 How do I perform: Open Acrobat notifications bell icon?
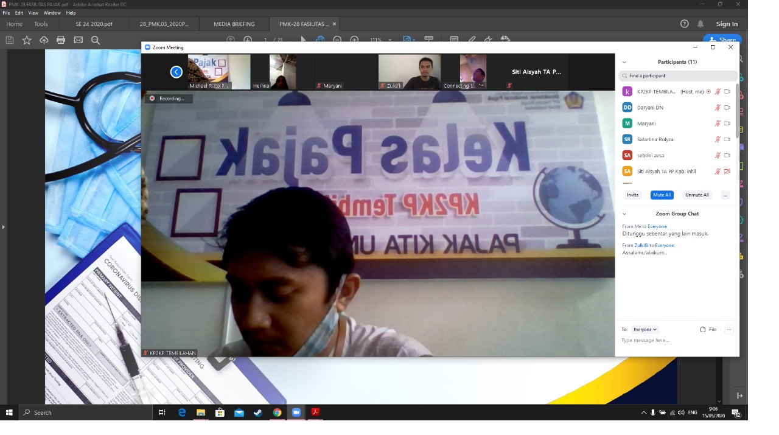[700, 24]
